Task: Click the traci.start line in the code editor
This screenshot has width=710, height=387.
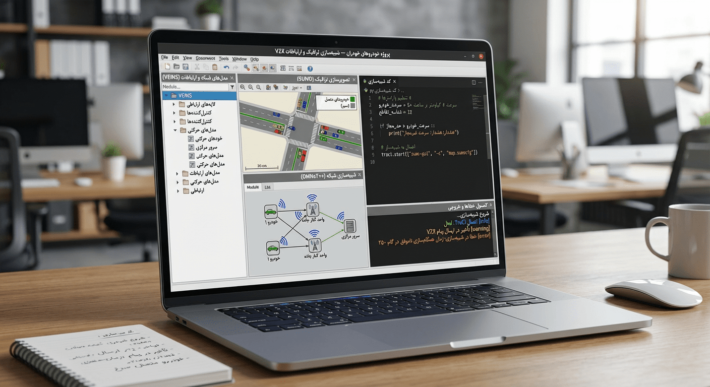Action: coord(429,153)
